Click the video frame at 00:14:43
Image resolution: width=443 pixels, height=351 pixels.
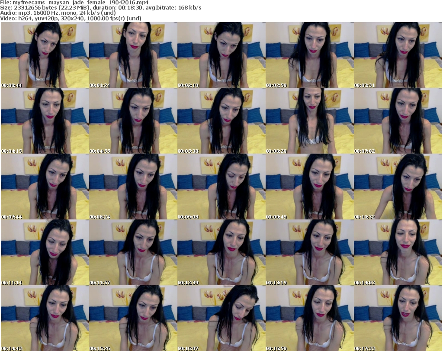point(45,318)
